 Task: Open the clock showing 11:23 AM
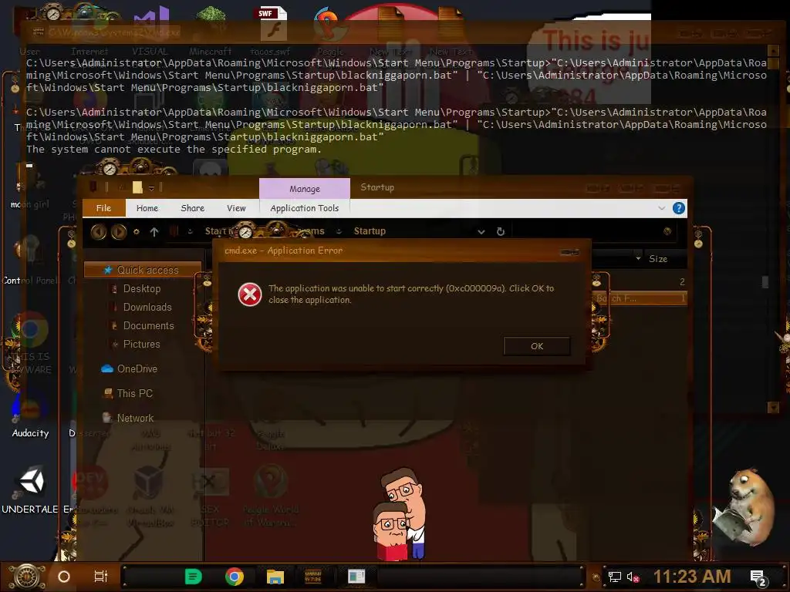click(x=692, y=577)
